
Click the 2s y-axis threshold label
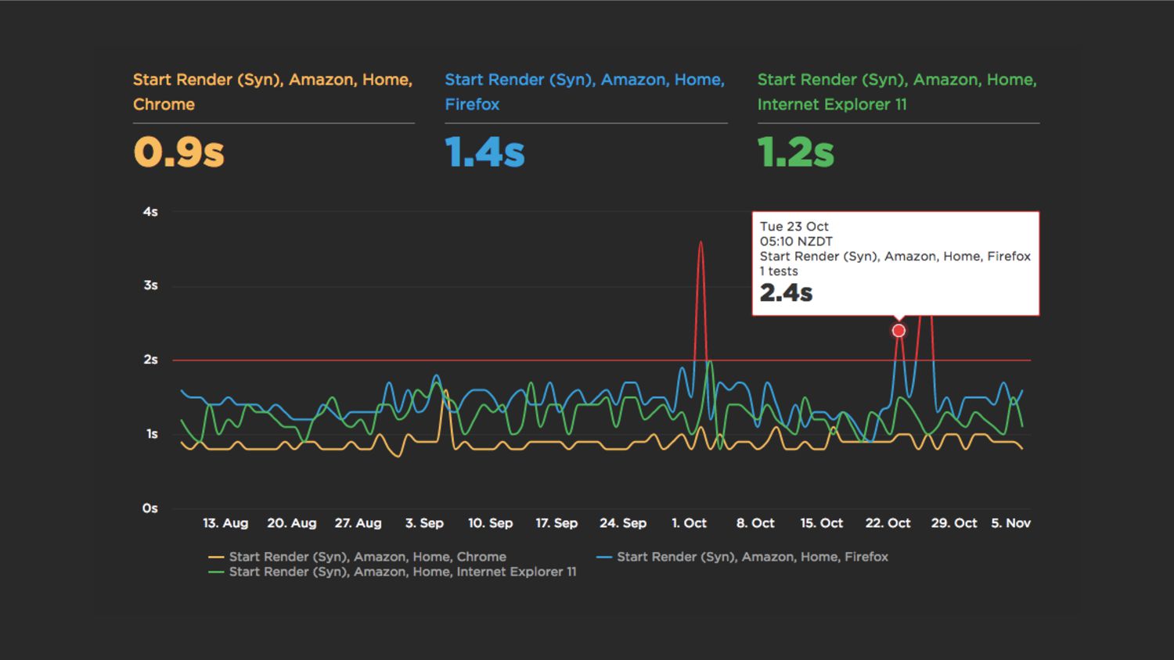point(150,360)
